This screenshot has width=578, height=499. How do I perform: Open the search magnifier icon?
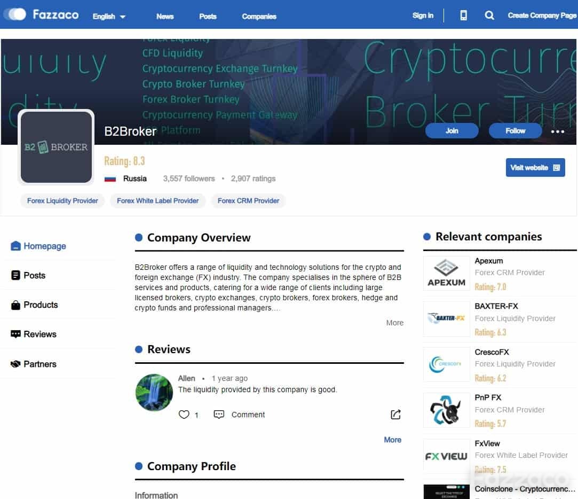489,15
